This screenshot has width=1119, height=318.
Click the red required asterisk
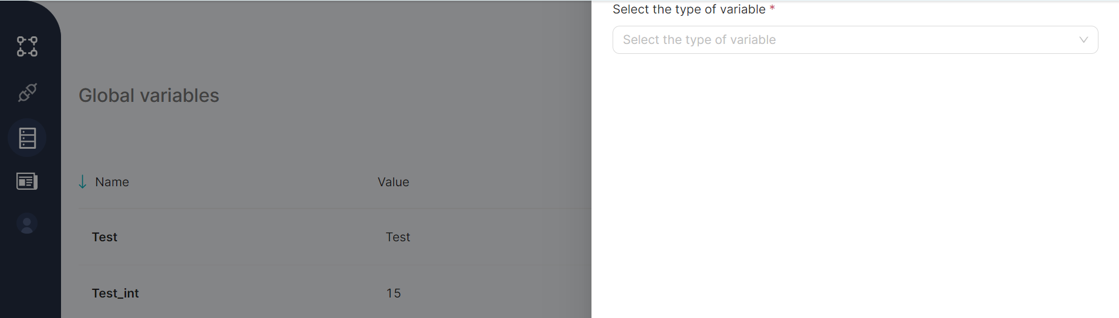pyautogui.click(x=772, y=8)
